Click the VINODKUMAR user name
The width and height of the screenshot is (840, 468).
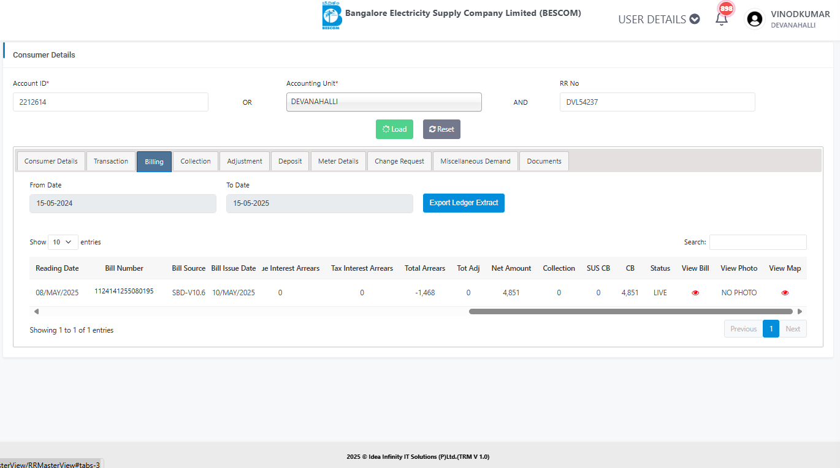(x=800, y=14)
